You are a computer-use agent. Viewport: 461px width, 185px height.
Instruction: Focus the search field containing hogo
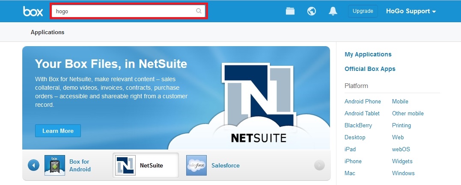(124, 11)
